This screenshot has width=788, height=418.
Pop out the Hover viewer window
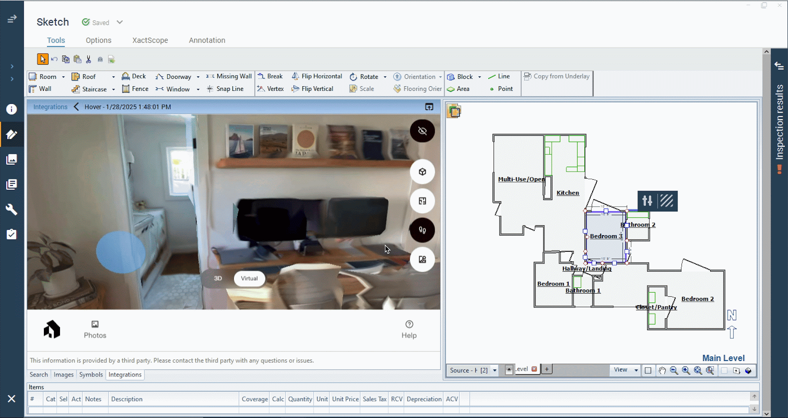429,107
